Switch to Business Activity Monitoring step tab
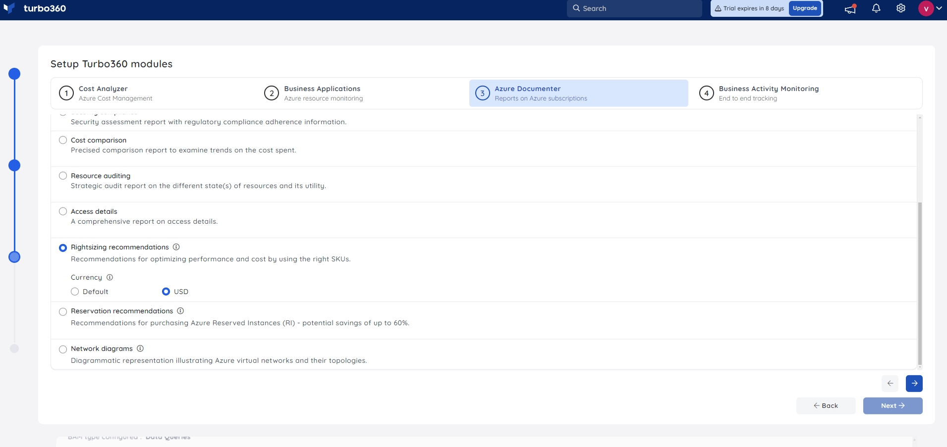The height and width of the screenshot is (447, 947). tap(806, 93)
